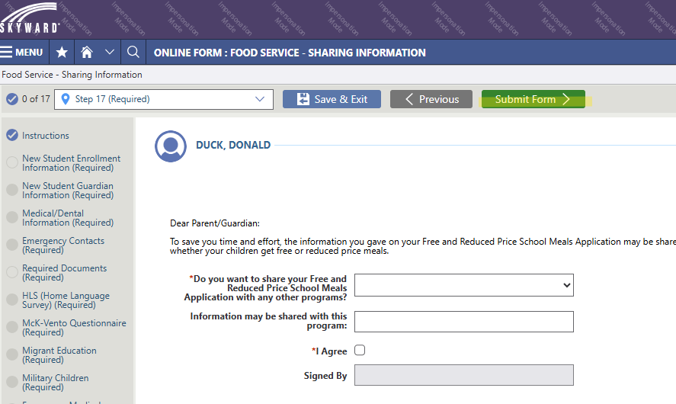Open the share meals application dropdown
This screenshot has width=676, height=404.
463,285
